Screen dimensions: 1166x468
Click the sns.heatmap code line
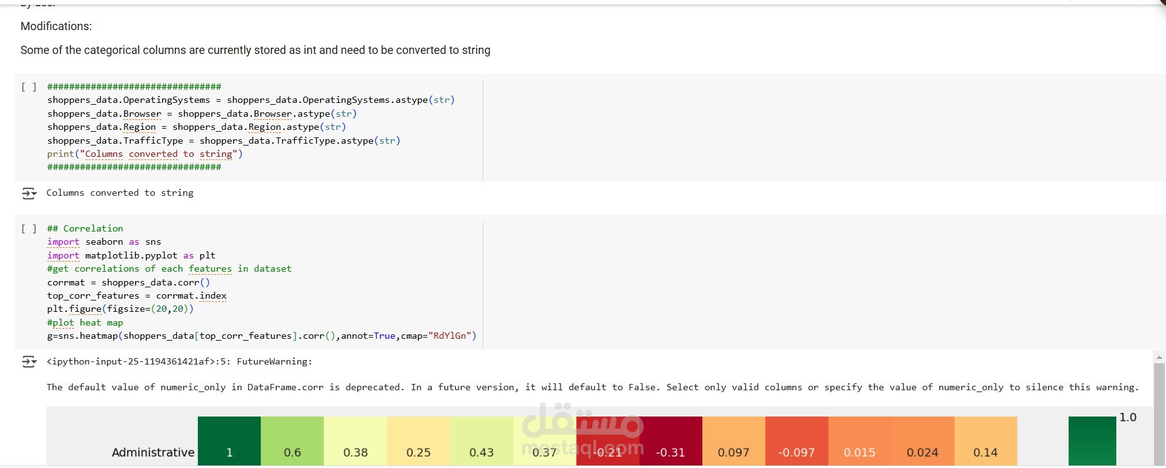click(x=261, y=336)
